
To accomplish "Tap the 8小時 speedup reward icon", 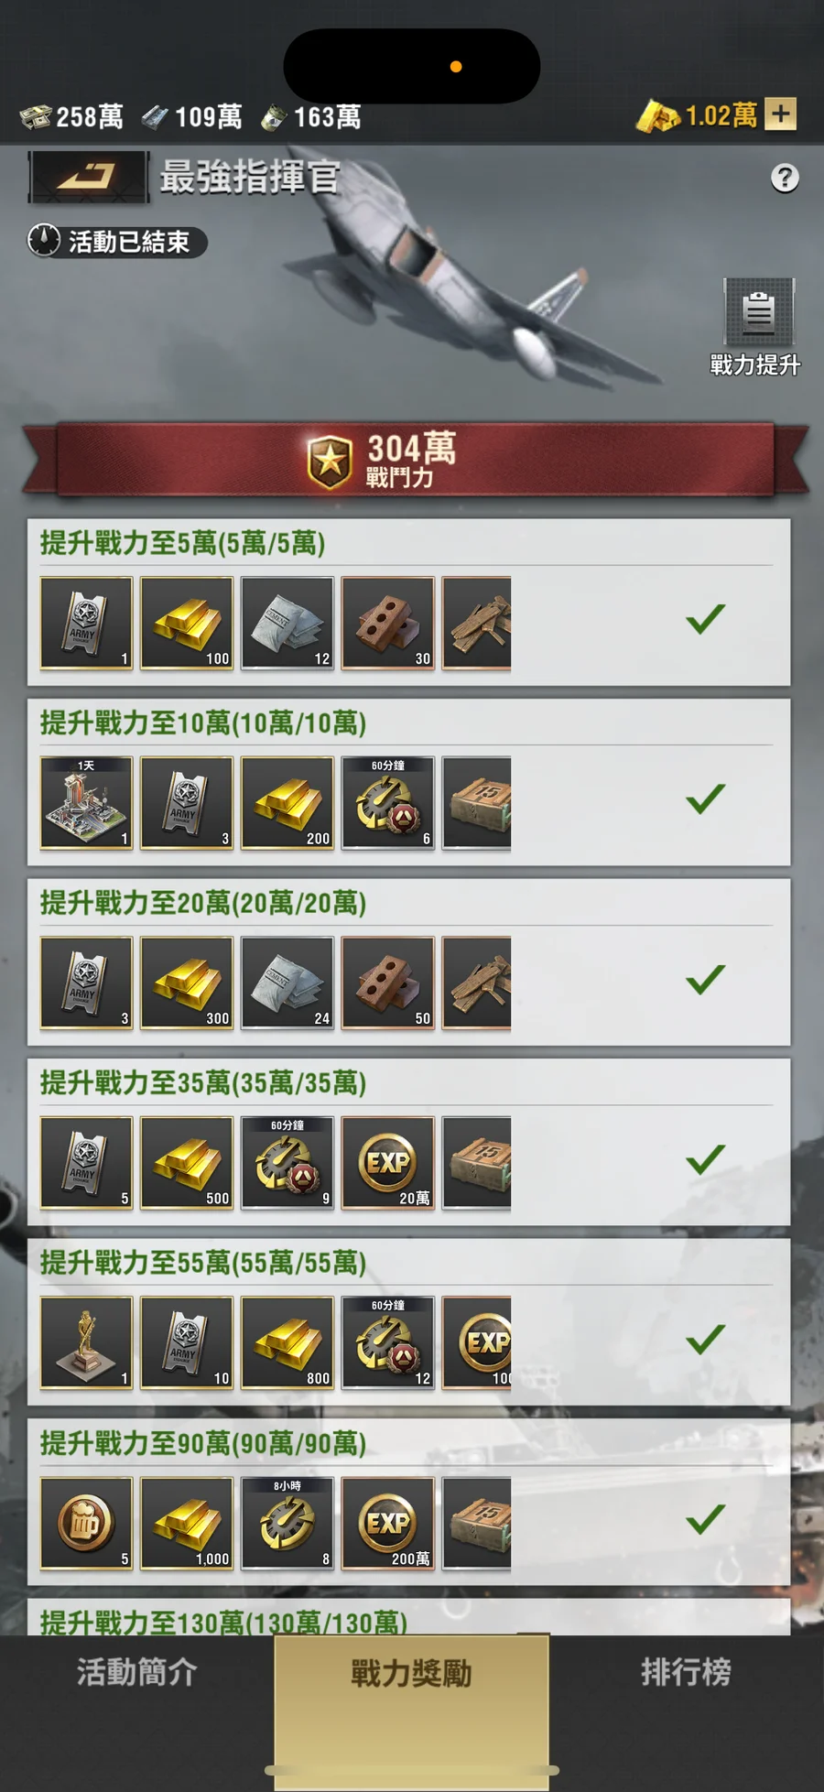I will [287, 1523].
